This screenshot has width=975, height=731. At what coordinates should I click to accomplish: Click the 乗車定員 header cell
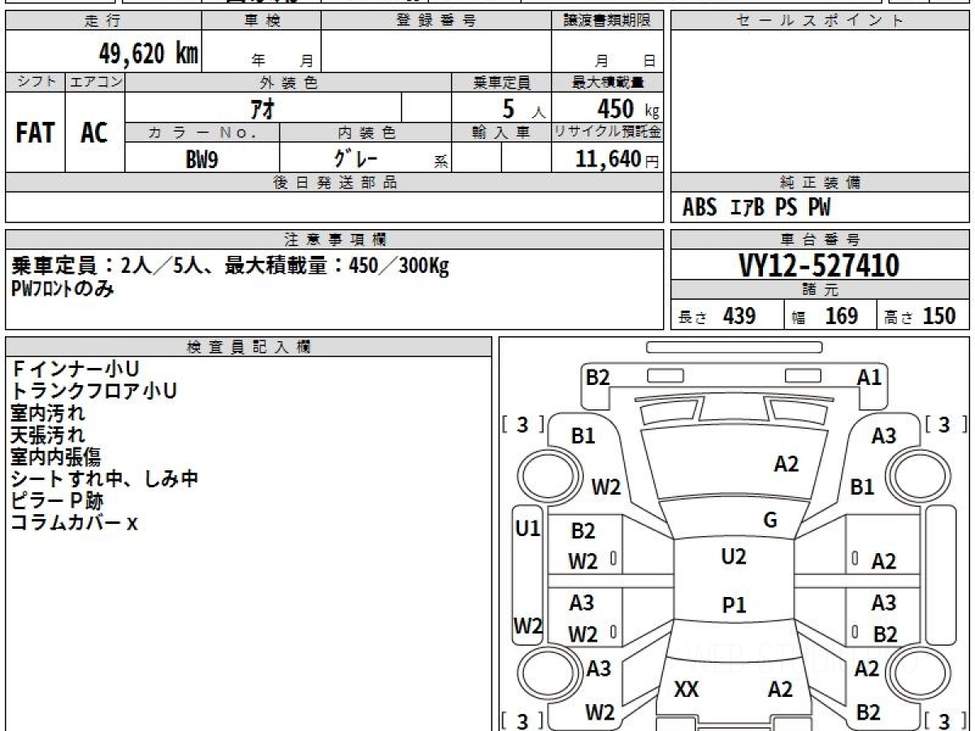501,82
